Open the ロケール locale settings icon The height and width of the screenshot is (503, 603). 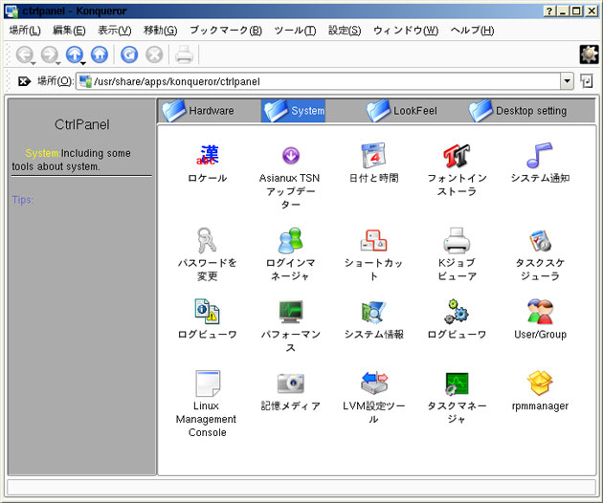point(208,155)
